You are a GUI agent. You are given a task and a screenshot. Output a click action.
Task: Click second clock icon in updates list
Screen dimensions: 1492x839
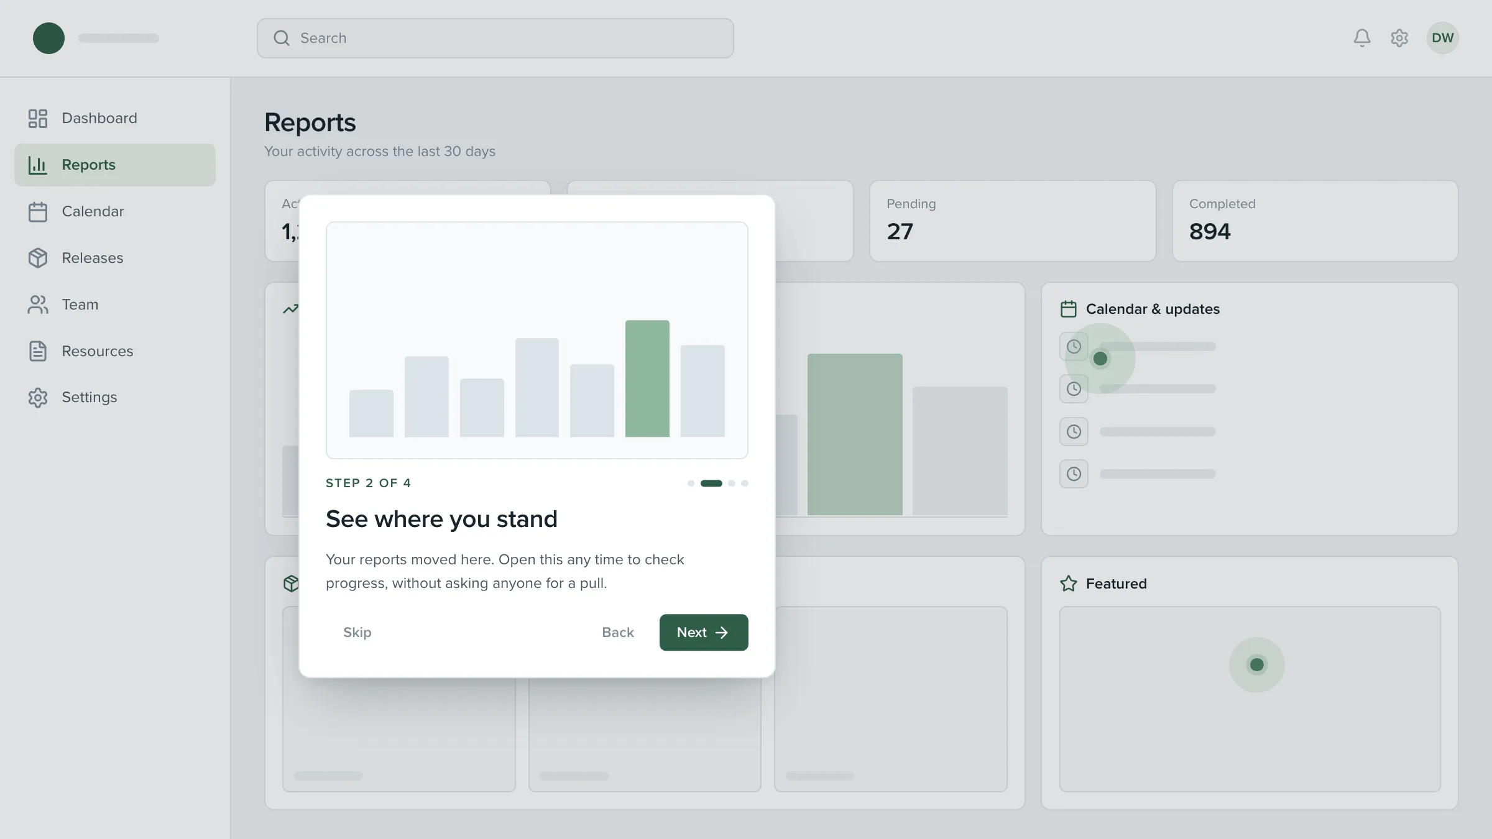[x=1074, y=389]
